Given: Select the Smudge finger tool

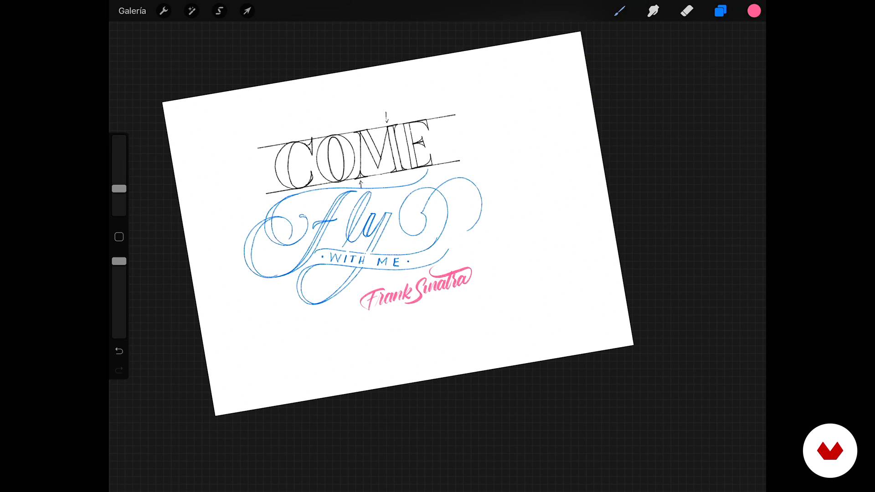Looking at the screenshot, I should pyautogui.click(x=653, y=11).
